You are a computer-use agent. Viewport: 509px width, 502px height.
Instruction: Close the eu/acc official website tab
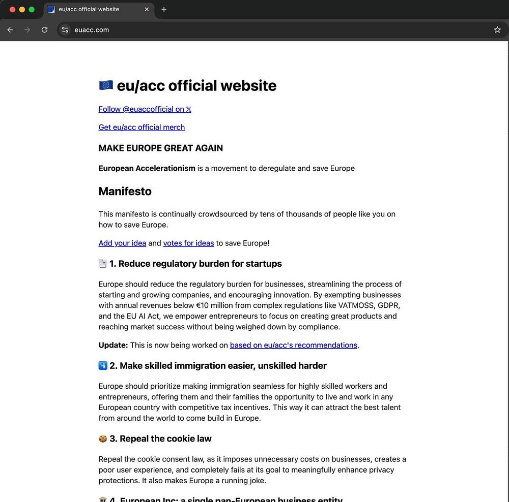click(147, 9)
